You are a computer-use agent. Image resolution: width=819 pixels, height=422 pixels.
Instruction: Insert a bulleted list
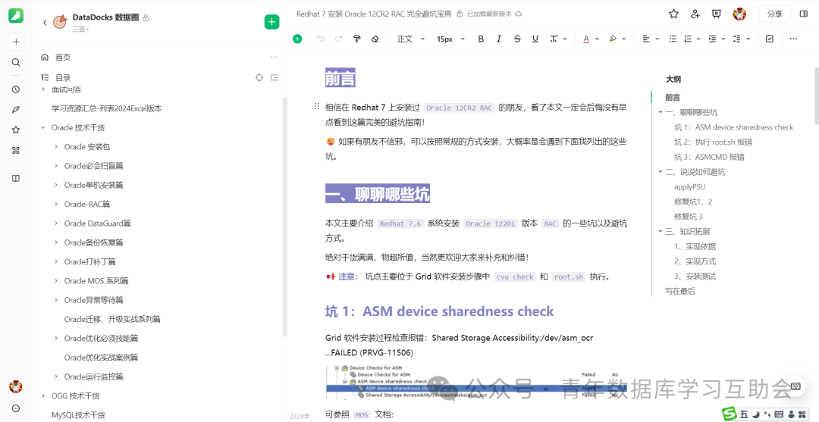pyautogui.click(x=673, y=39)
